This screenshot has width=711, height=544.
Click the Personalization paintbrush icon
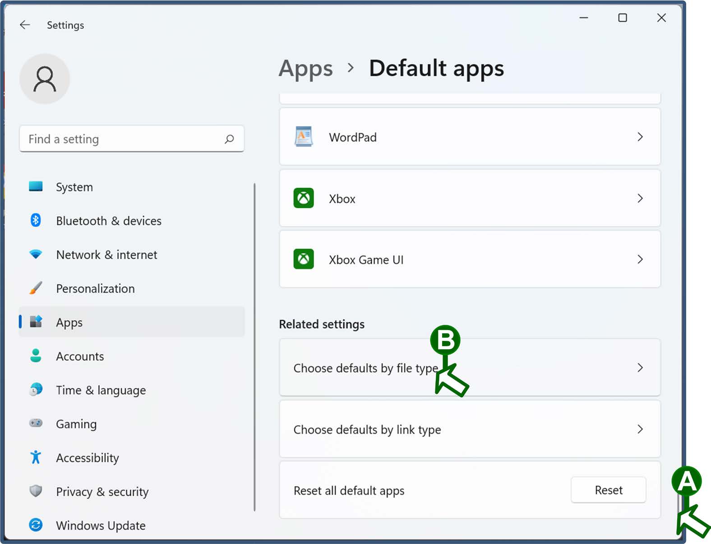pos(36,288)
